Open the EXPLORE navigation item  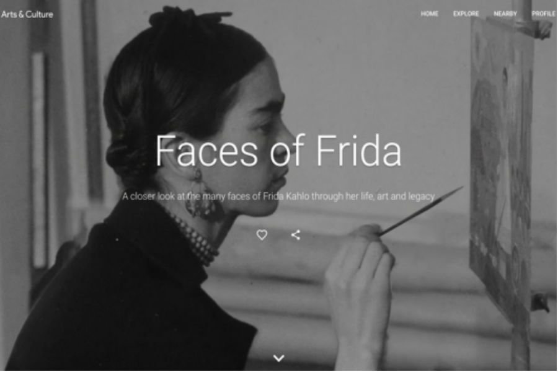click(x=466, y=14)
